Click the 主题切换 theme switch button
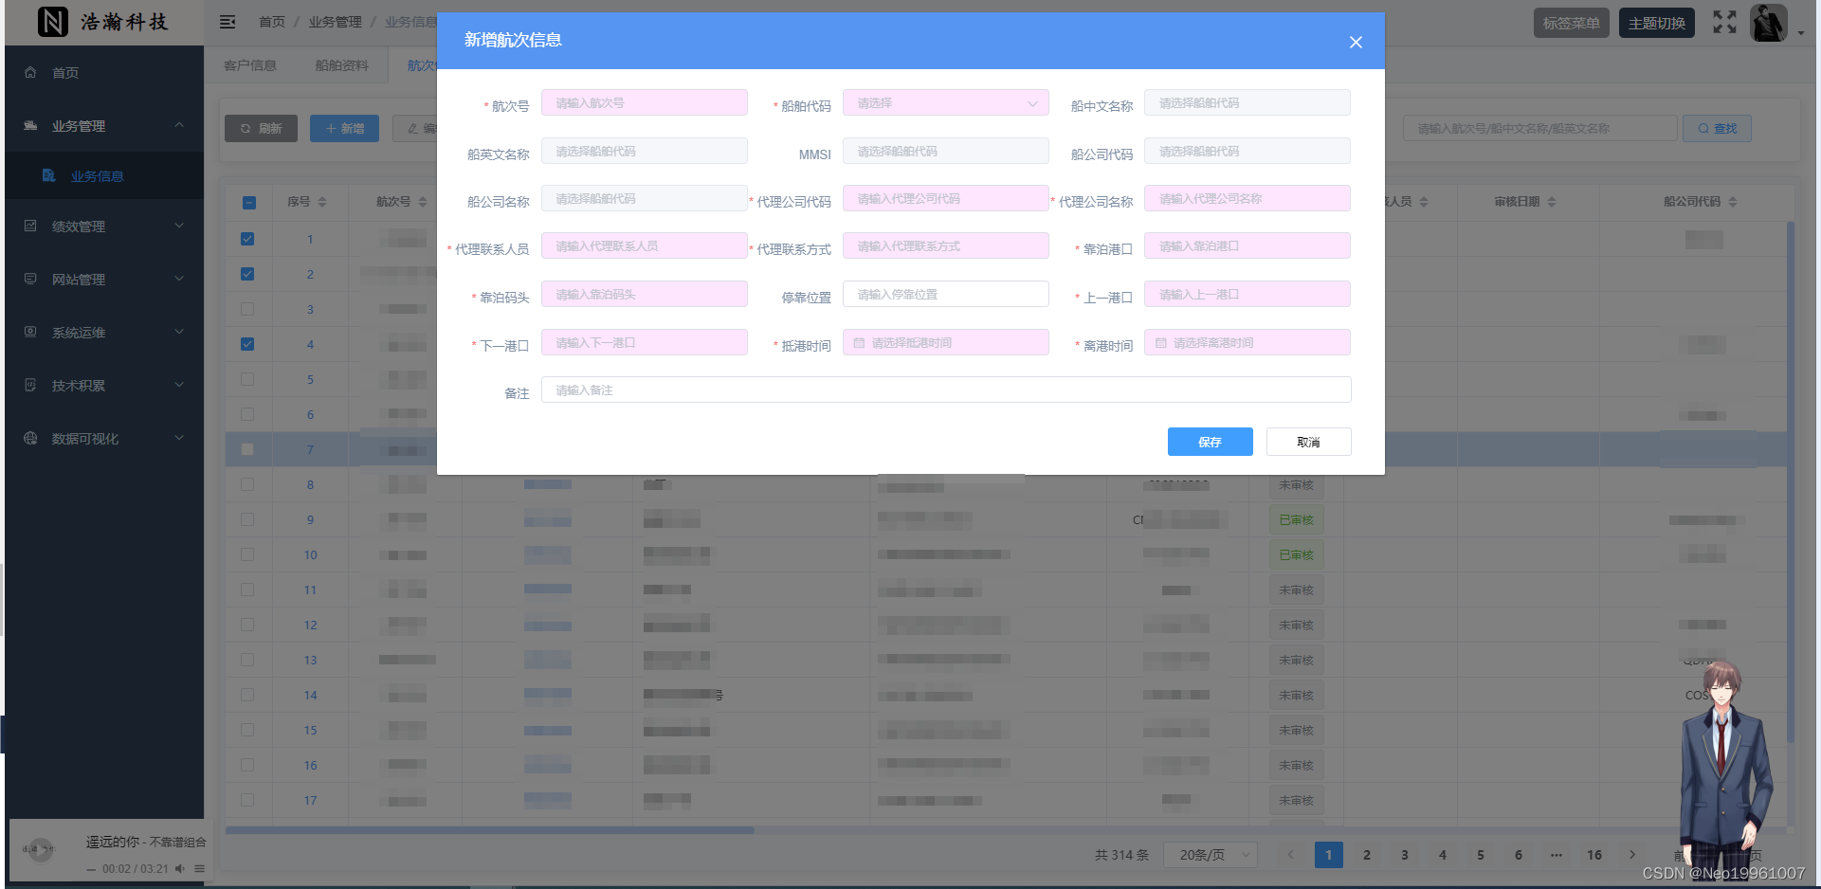 1656,22
